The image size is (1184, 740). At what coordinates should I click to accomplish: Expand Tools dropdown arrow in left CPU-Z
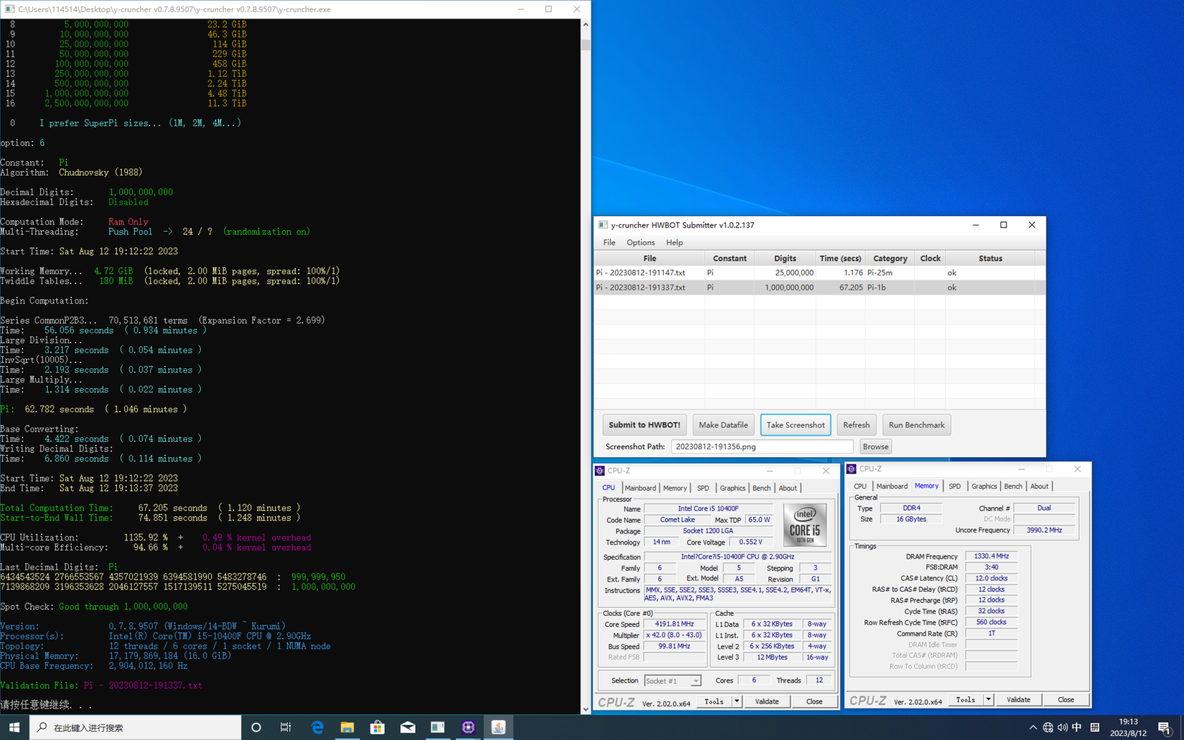pyautogui.click(x=737, y=702)
